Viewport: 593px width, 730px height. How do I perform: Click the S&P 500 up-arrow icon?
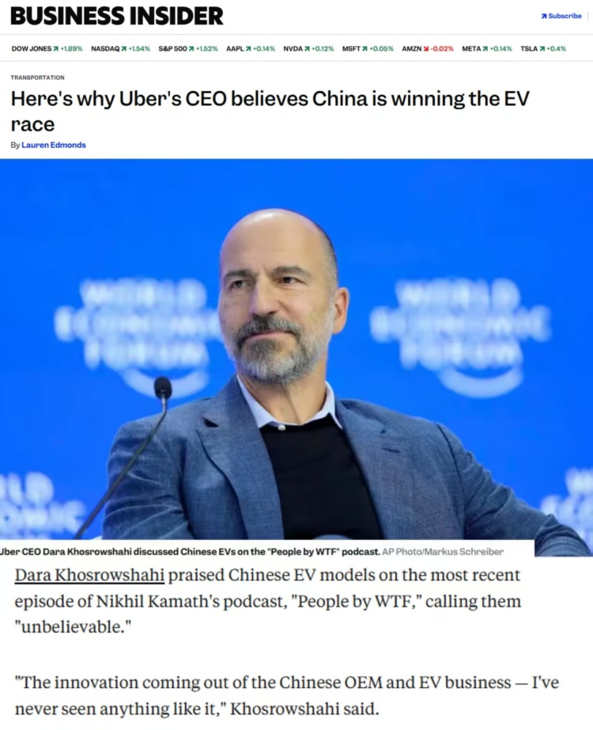(192, 49)
